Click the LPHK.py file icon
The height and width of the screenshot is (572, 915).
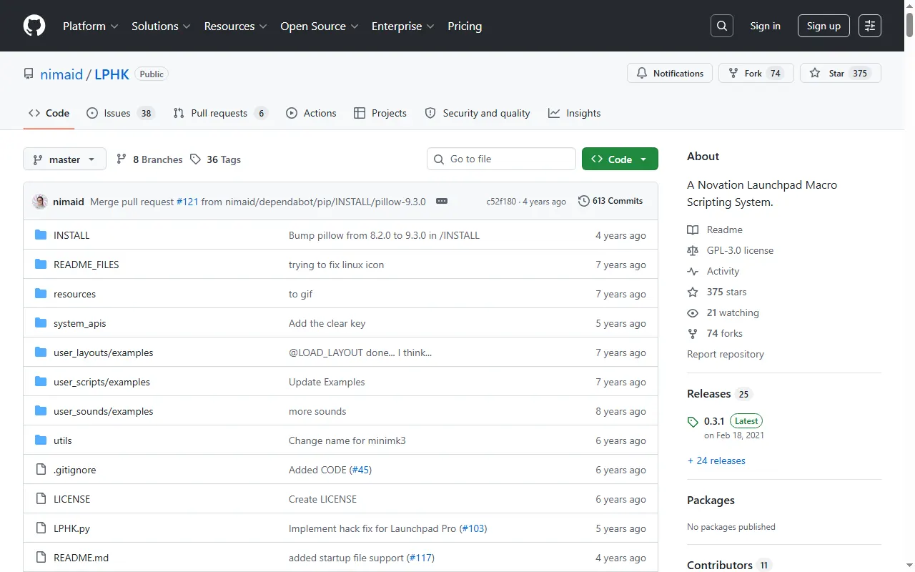click(41, 528)
